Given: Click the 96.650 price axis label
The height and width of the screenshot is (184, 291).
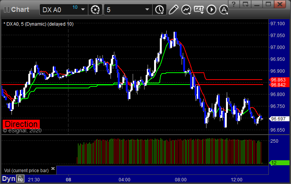Looking at the screenshot, I should tap(278, 130).
